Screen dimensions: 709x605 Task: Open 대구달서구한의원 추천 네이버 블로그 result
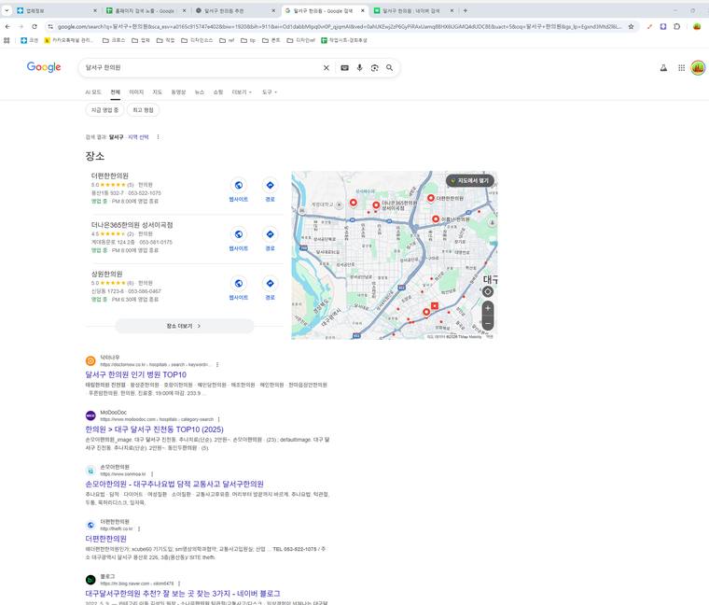(183, 594)
